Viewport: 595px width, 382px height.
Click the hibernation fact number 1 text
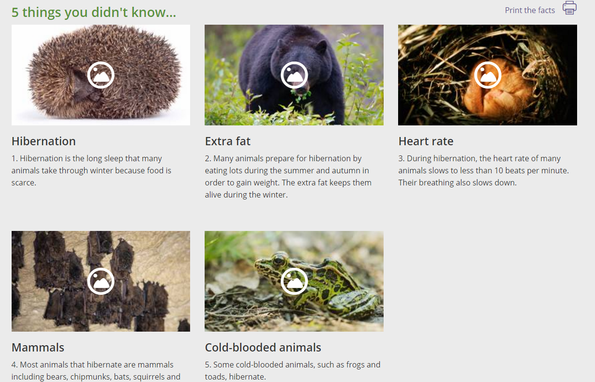point(91,170)
